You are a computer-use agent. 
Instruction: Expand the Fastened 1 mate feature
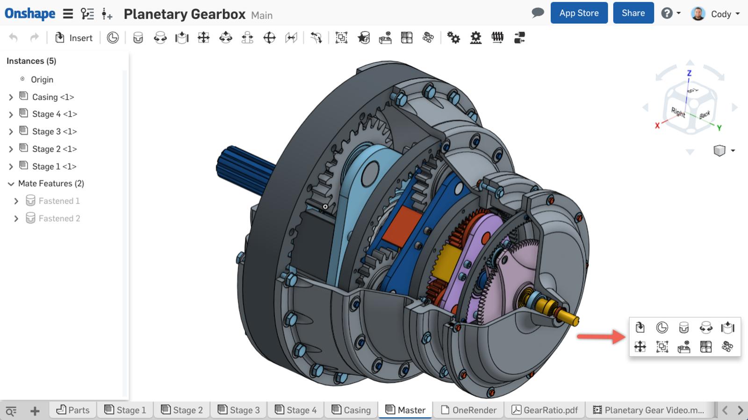click(16, 201)
